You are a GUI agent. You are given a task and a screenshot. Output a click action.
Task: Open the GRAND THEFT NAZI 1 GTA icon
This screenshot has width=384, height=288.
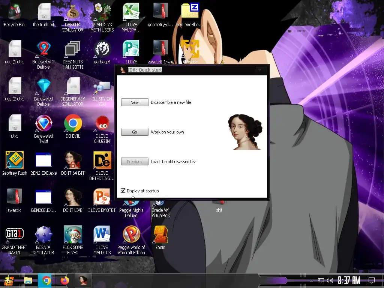[15, 234]
